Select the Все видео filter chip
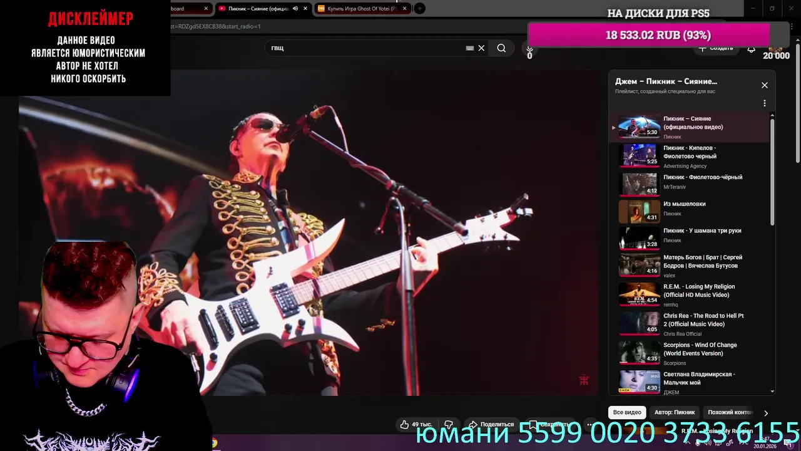801x451 pixels. [627, 412]
